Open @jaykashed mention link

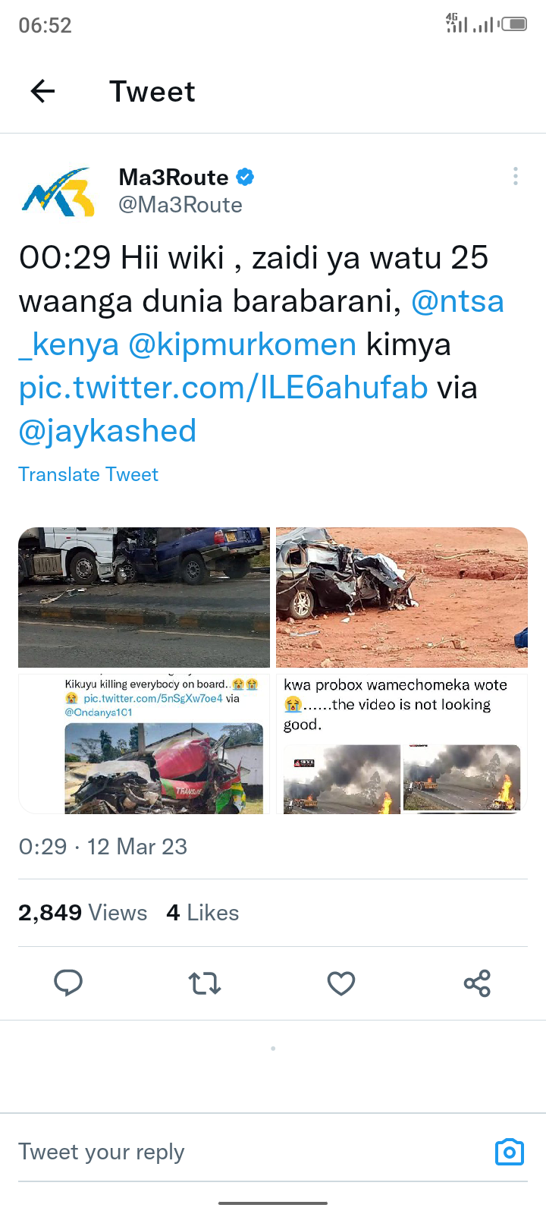[107, 431]
